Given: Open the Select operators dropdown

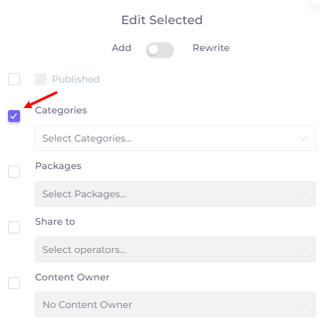Looking at the screenshot, I should tap(175, 250).
